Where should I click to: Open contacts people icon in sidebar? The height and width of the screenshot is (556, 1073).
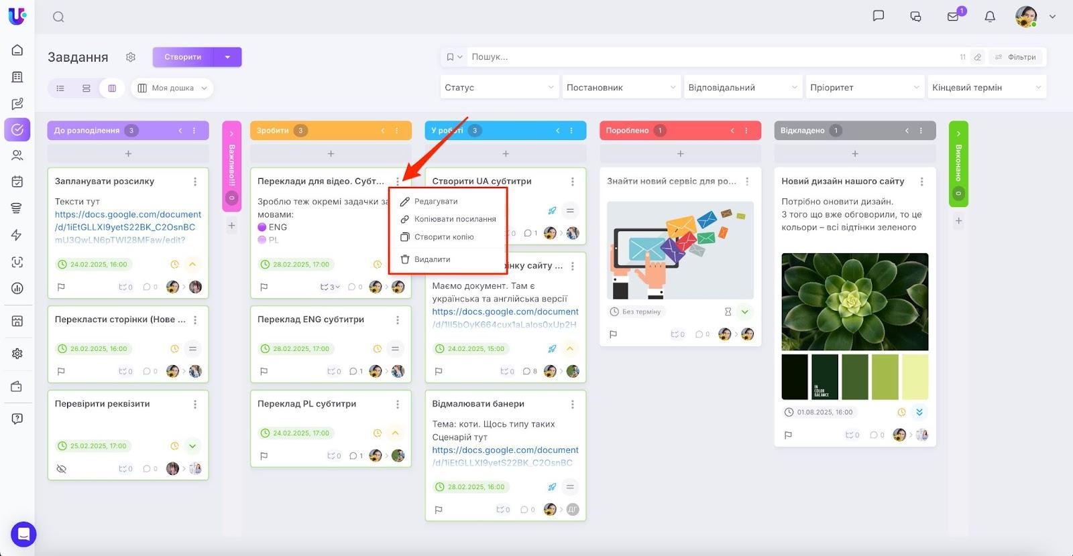[x=17, y=155]
